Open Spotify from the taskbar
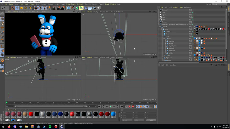Viewport: 230px width, 129px height. pyautogui.click(x=50, y=127)
